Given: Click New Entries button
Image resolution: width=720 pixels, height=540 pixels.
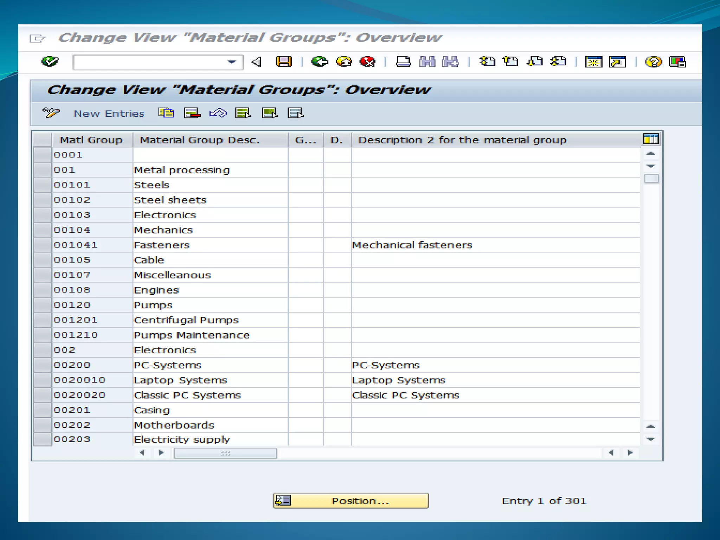Looking at the screenshot, I should coord(109,114).
